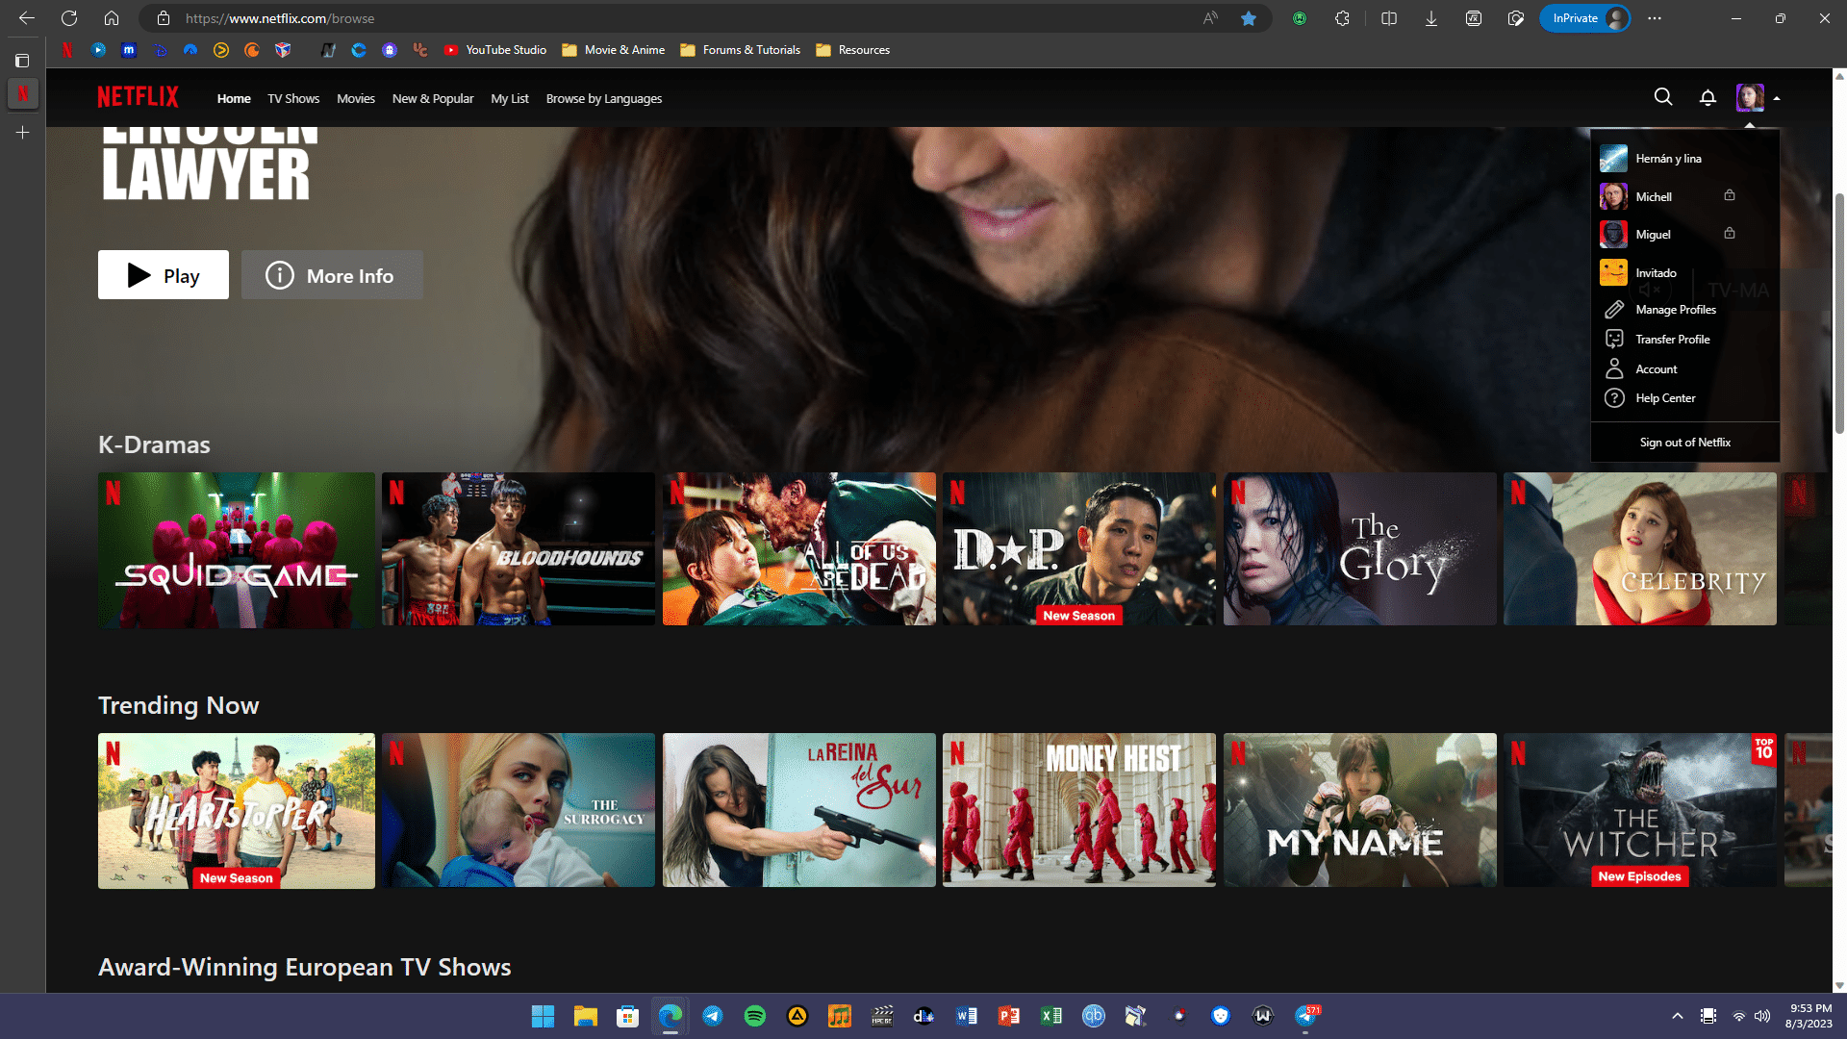The width and height of the screenshot is (1847, 1039).
Task: Open Browse by Languages menu
Action: [603, 99]
